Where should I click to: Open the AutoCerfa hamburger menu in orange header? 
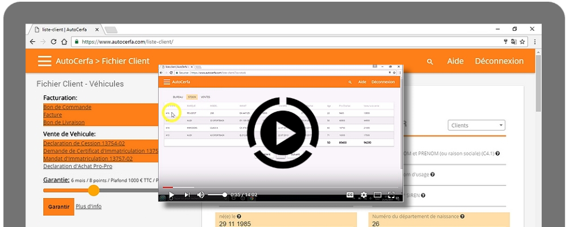coord(44,61)
